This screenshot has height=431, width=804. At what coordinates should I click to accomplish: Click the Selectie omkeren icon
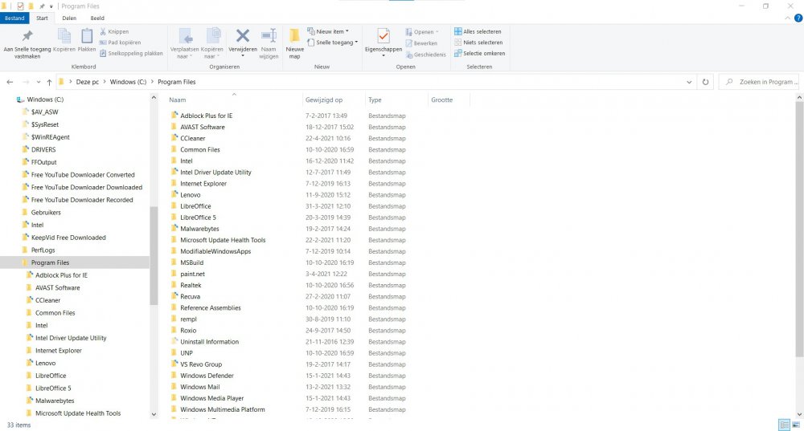458,54
